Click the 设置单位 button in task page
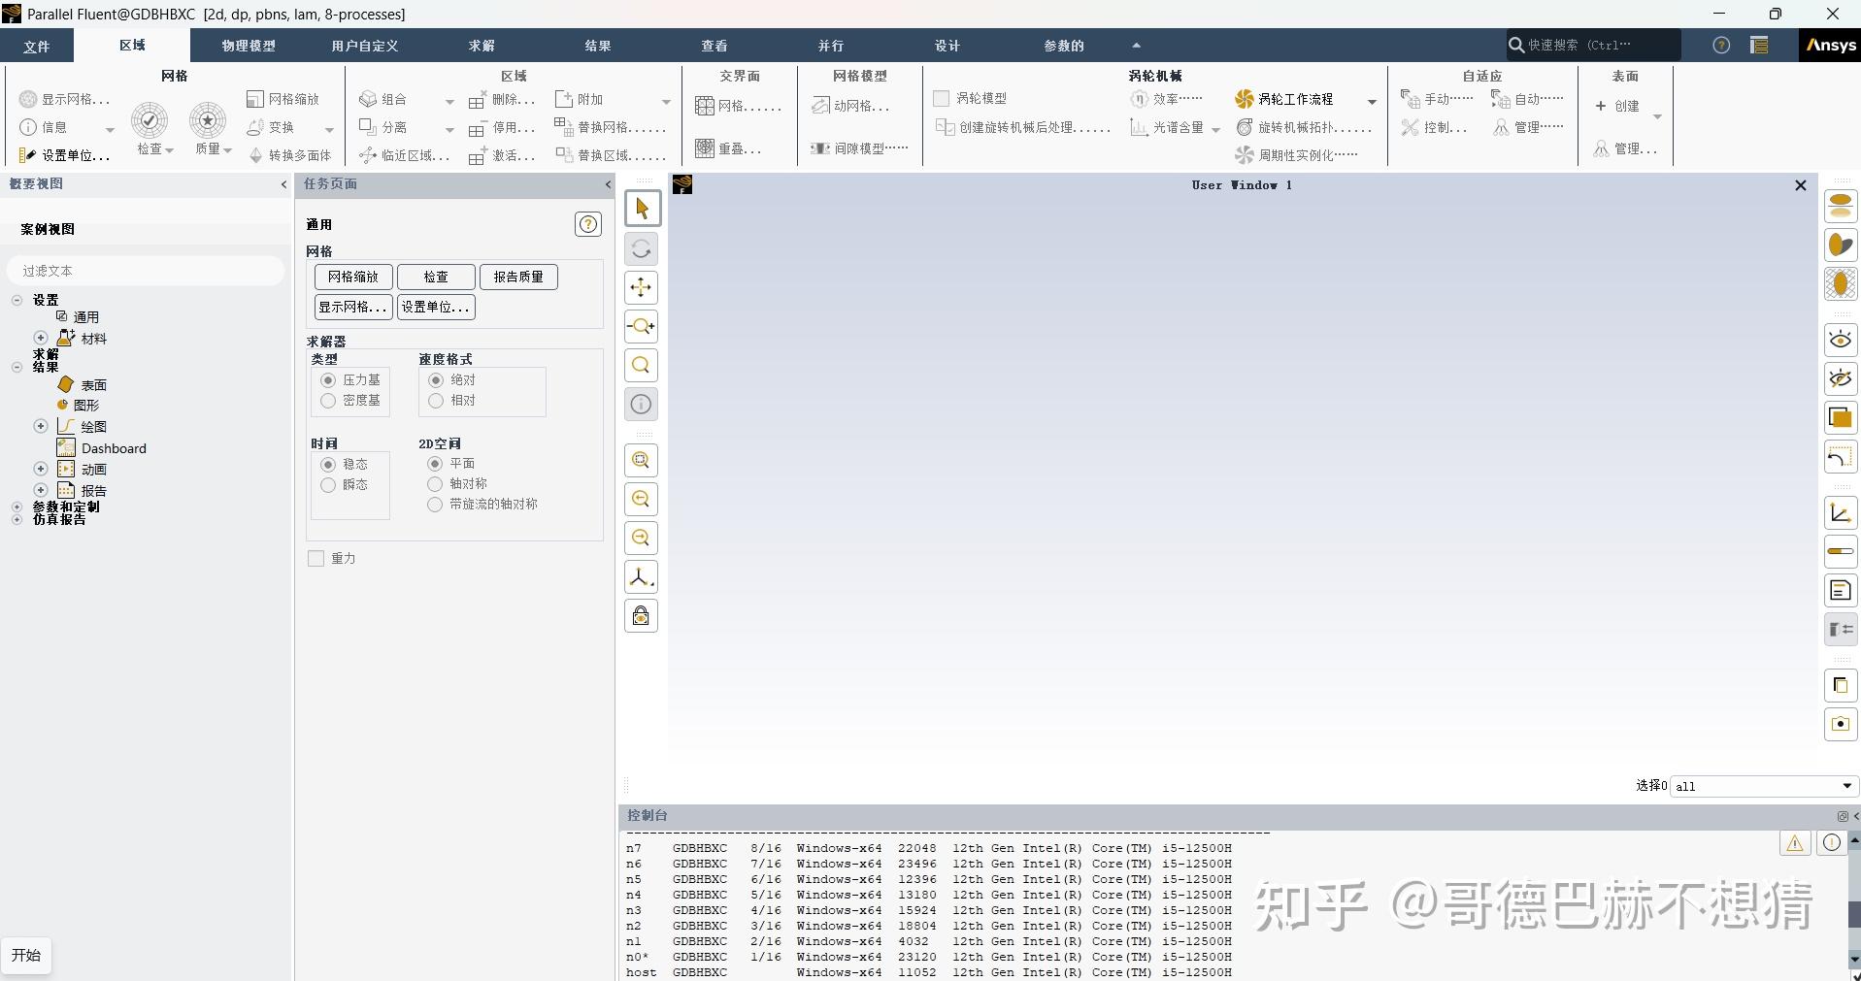 [436, 308]
